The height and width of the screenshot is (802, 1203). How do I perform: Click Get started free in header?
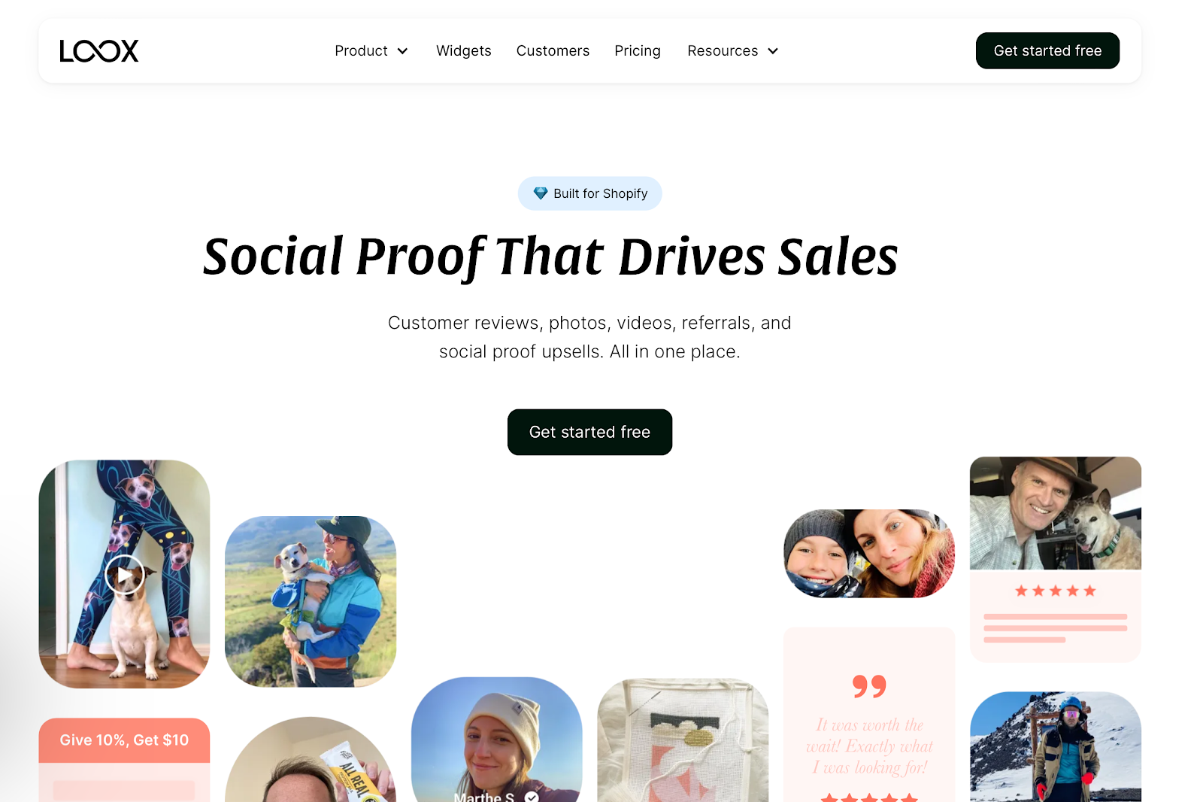pos(1047,50)
